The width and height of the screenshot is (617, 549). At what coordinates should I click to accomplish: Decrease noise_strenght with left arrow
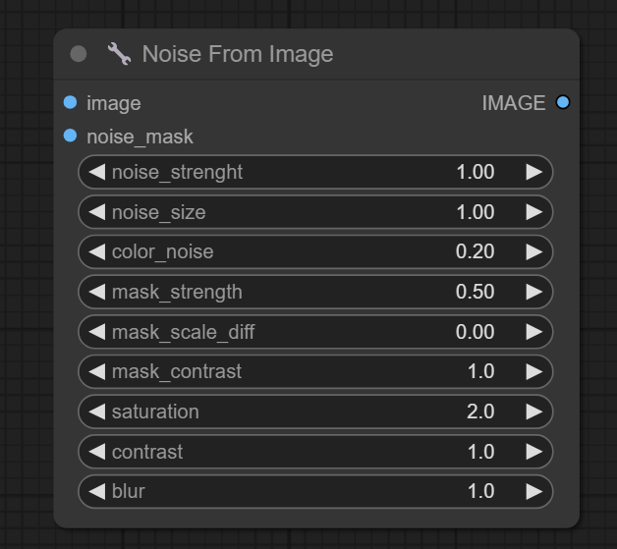pyautogui.click(x=96, y=172)
